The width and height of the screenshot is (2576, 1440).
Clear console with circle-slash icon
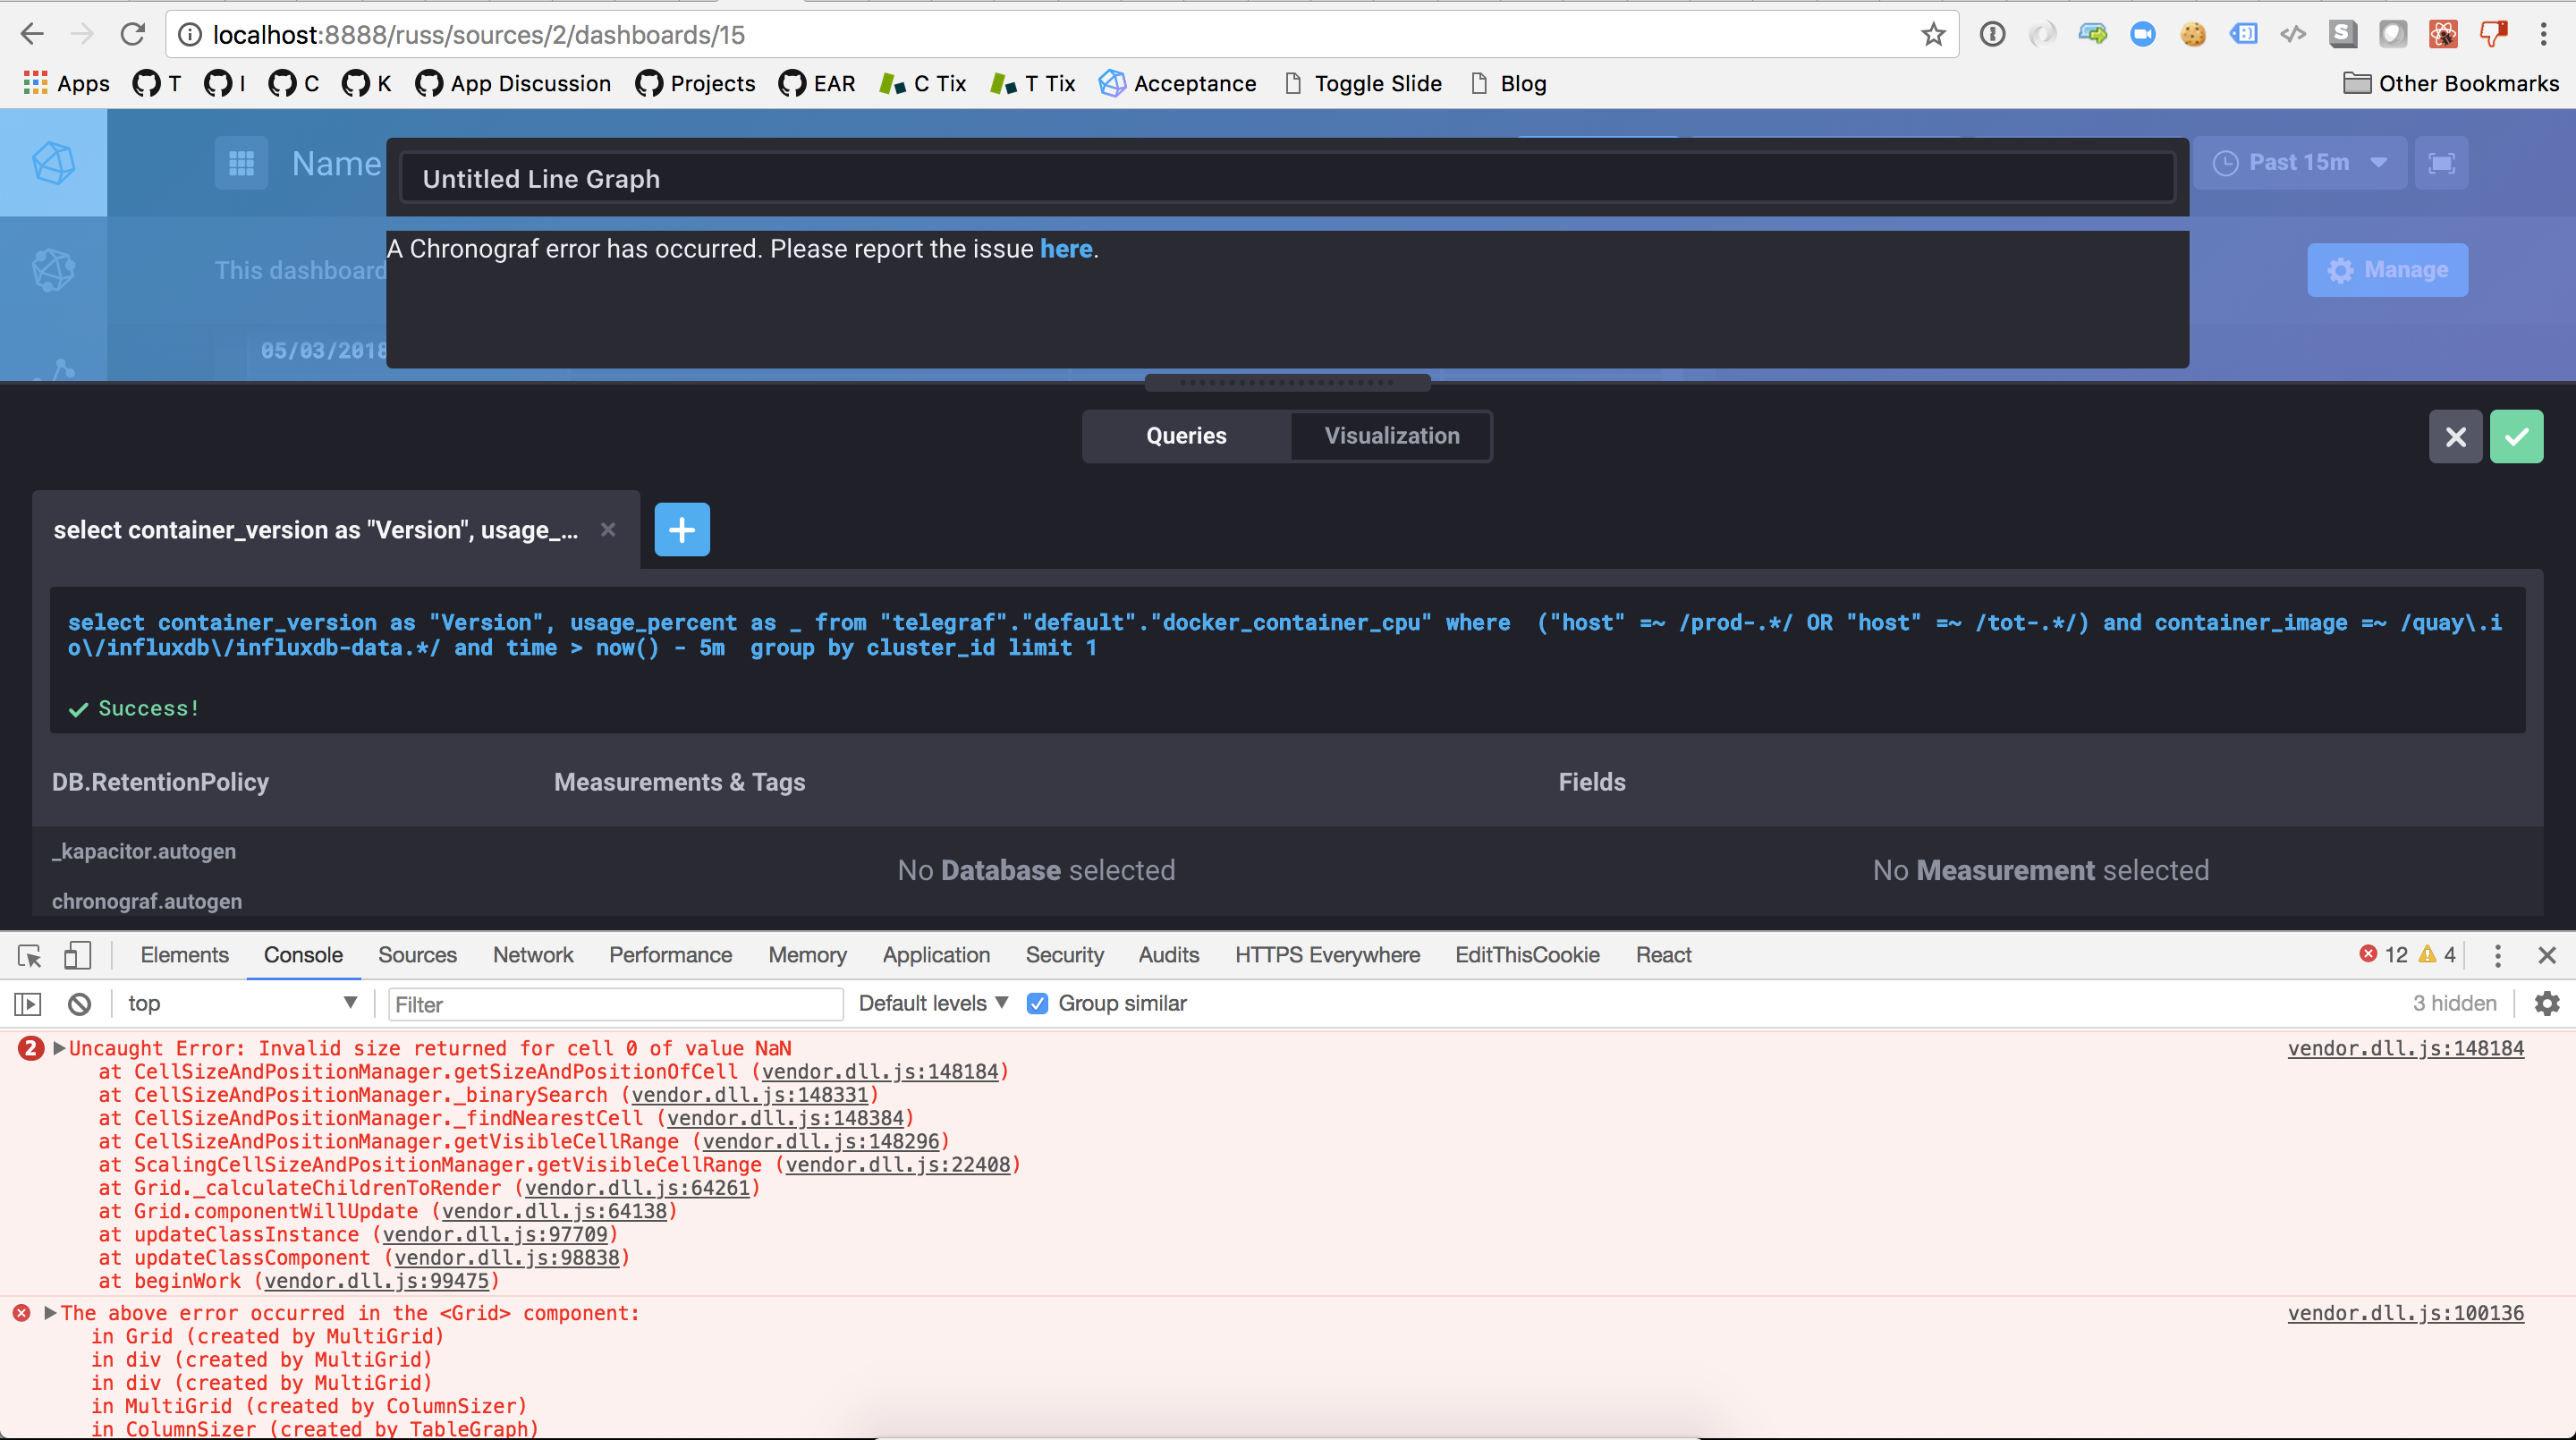coord(80,1003)
